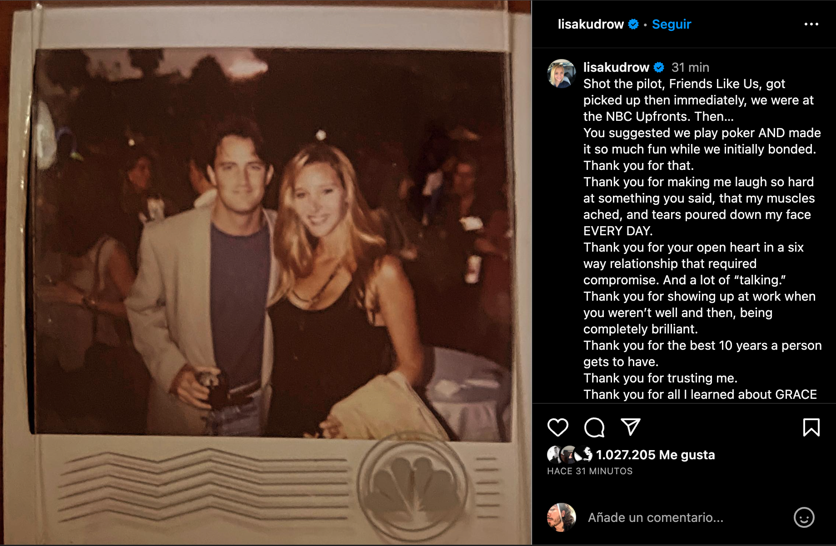Click liker avatars beside like count
This screenshot has height=546, width=836.
(x=570, y=454)
